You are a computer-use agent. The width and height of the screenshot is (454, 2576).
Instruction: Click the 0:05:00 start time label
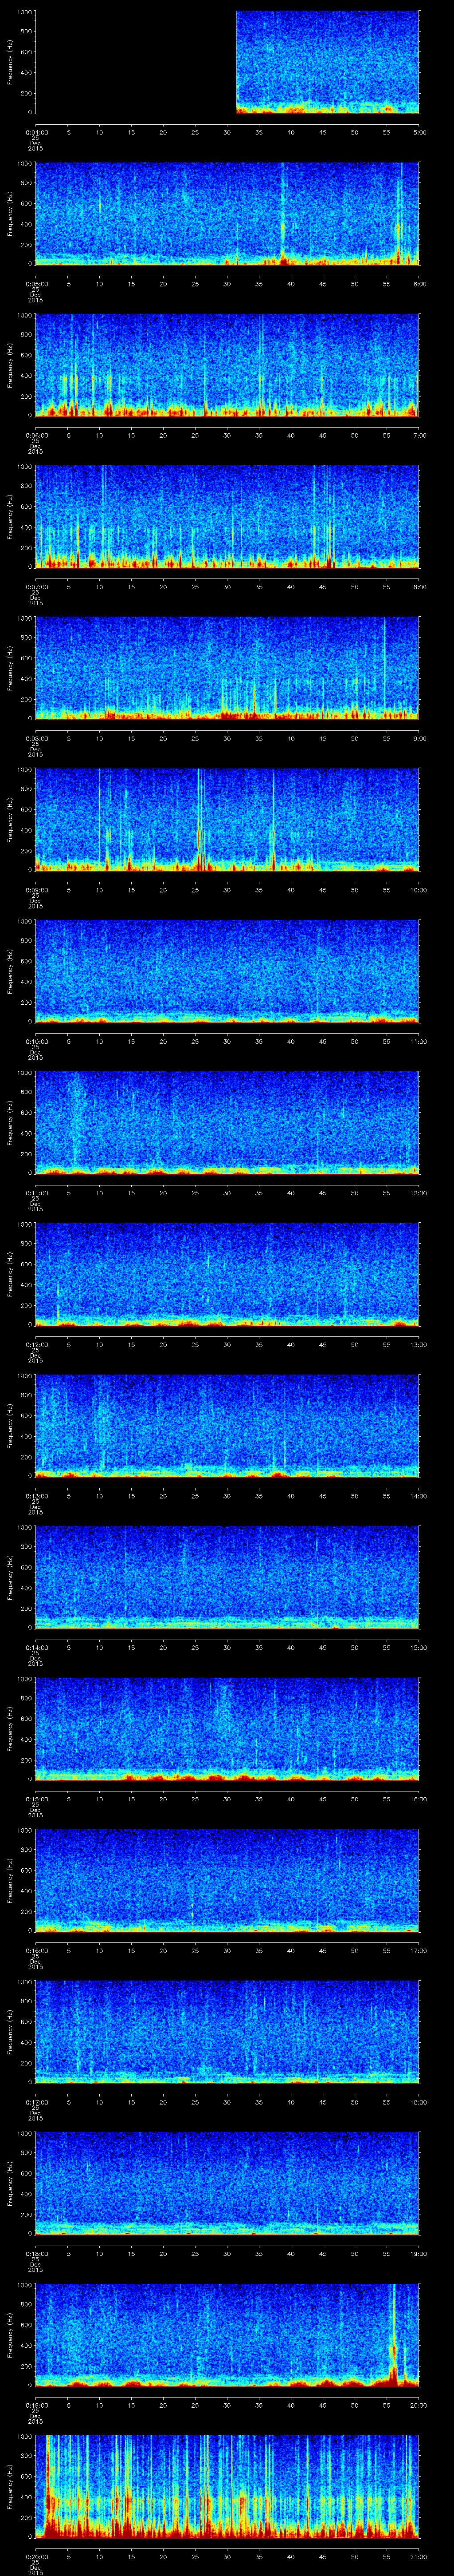point(36,284)
